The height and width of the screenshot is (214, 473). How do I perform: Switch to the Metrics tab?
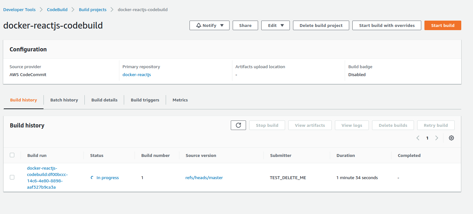pyautogui.click(x=180, y=100)
